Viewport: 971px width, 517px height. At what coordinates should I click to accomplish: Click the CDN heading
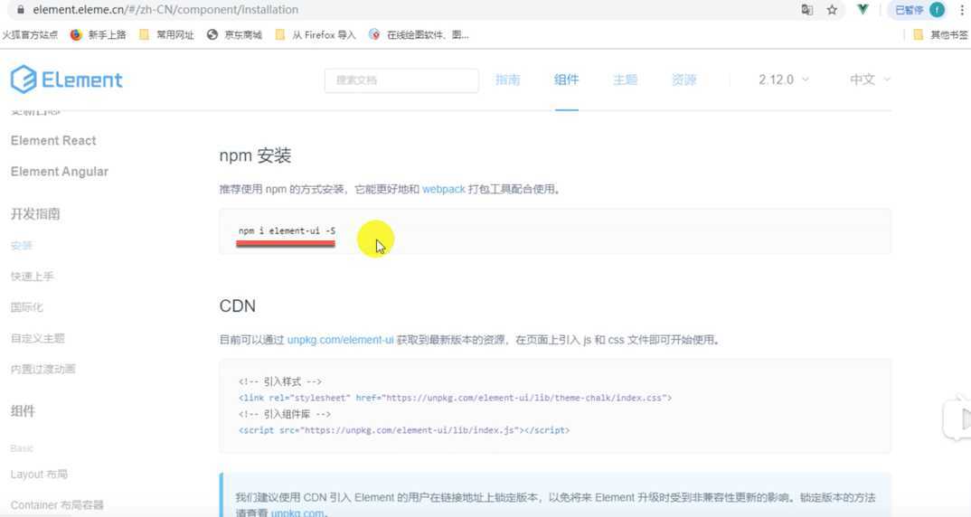coord(238,305)
